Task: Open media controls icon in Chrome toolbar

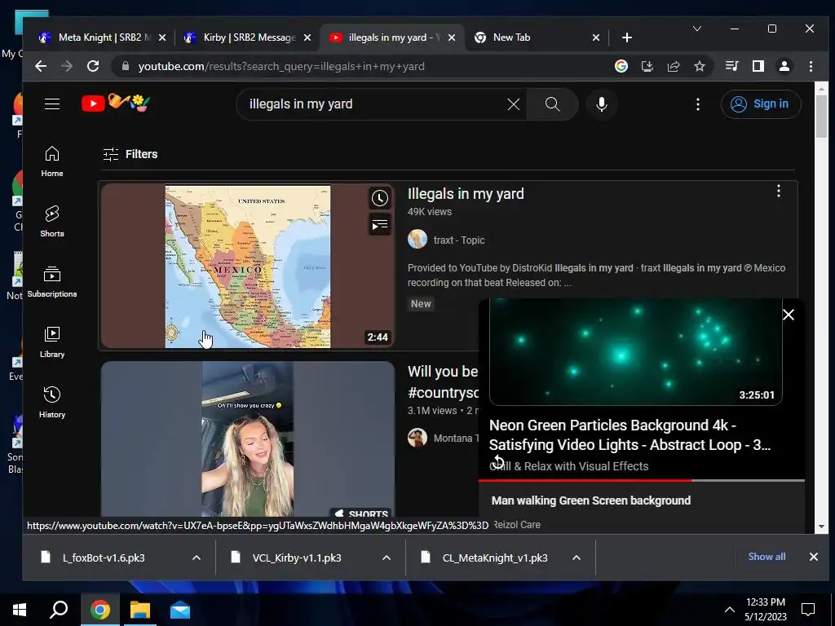Action: [x=732, y=66]
